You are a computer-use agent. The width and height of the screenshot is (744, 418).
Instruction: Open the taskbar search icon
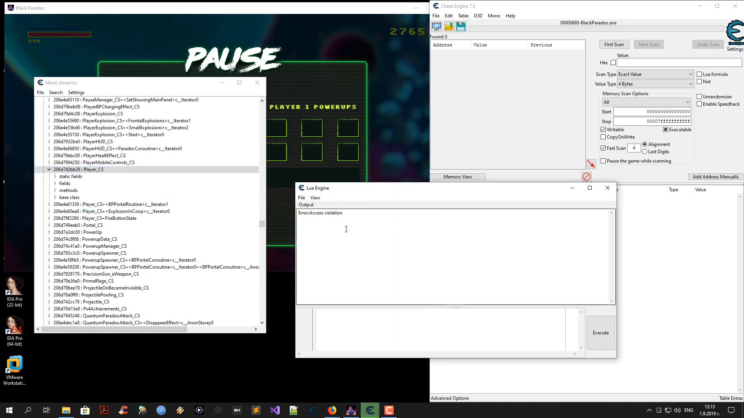[28, 410]
